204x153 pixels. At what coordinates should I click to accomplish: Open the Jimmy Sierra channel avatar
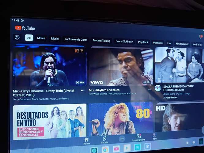click(158, 88)
